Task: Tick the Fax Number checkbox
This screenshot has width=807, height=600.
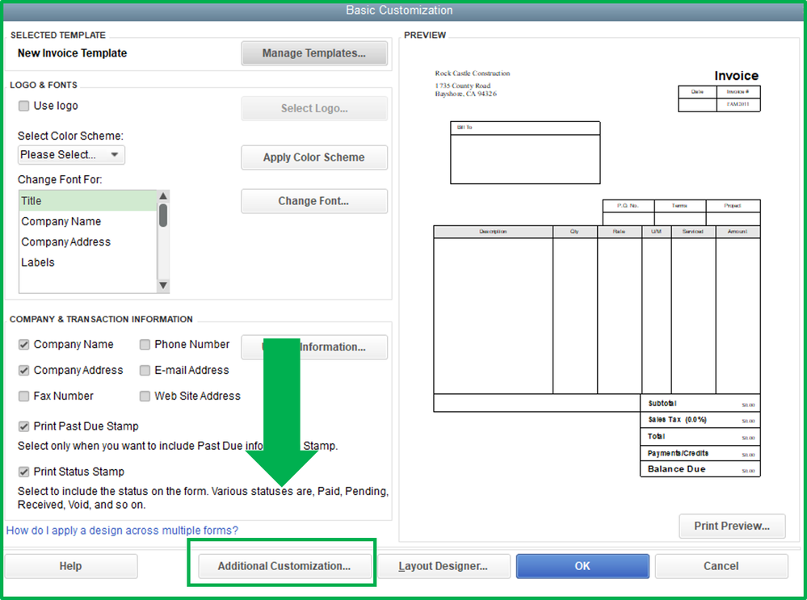Action: coord(23,397)
